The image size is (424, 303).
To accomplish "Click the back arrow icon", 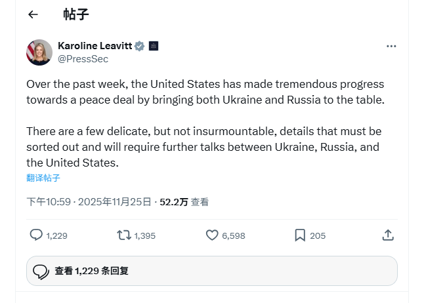I will pyautogui.click(x=33, y=14).
